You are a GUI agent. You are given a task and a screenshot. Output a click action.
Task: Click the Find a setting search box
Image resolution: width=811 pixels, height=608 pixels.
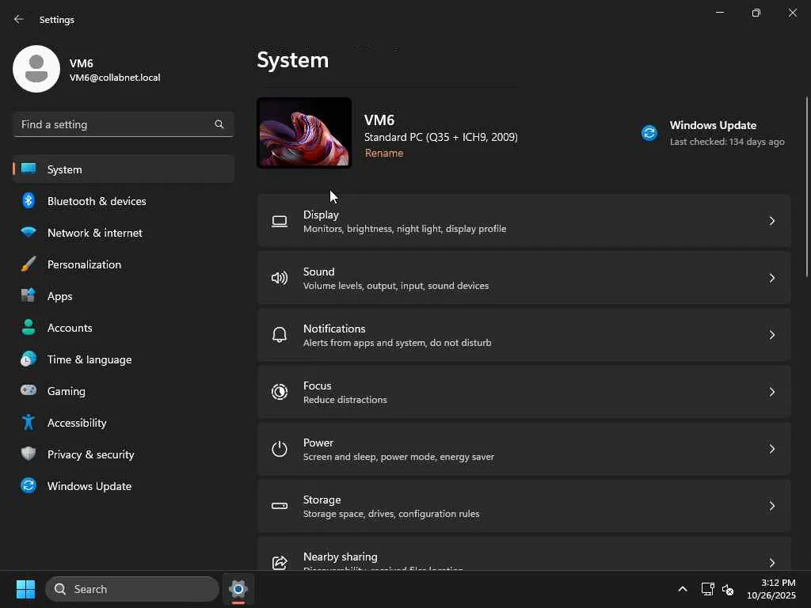coord(115,124)
